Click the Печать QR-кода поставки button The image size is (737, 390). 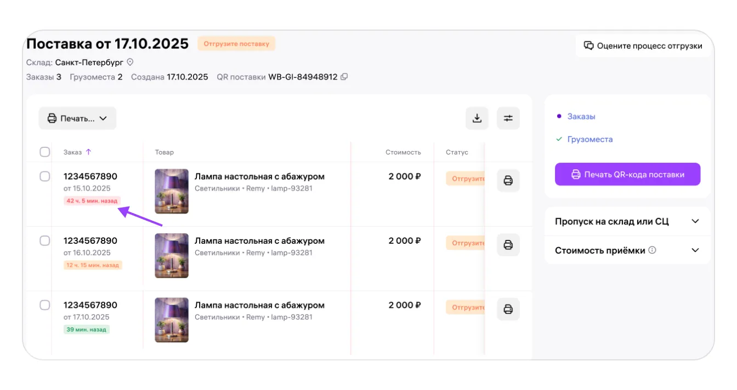(x=627, y=174)
